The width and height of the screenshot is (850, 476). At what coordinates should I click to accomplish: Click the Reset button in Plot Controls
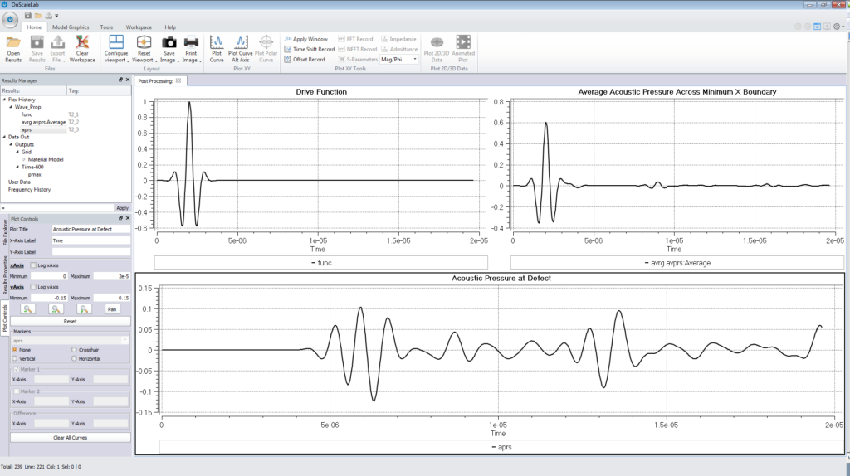pos(70,321)
